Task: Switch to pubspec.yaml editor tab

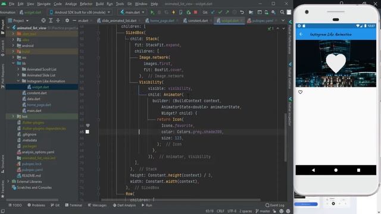Action: point(261,21)
